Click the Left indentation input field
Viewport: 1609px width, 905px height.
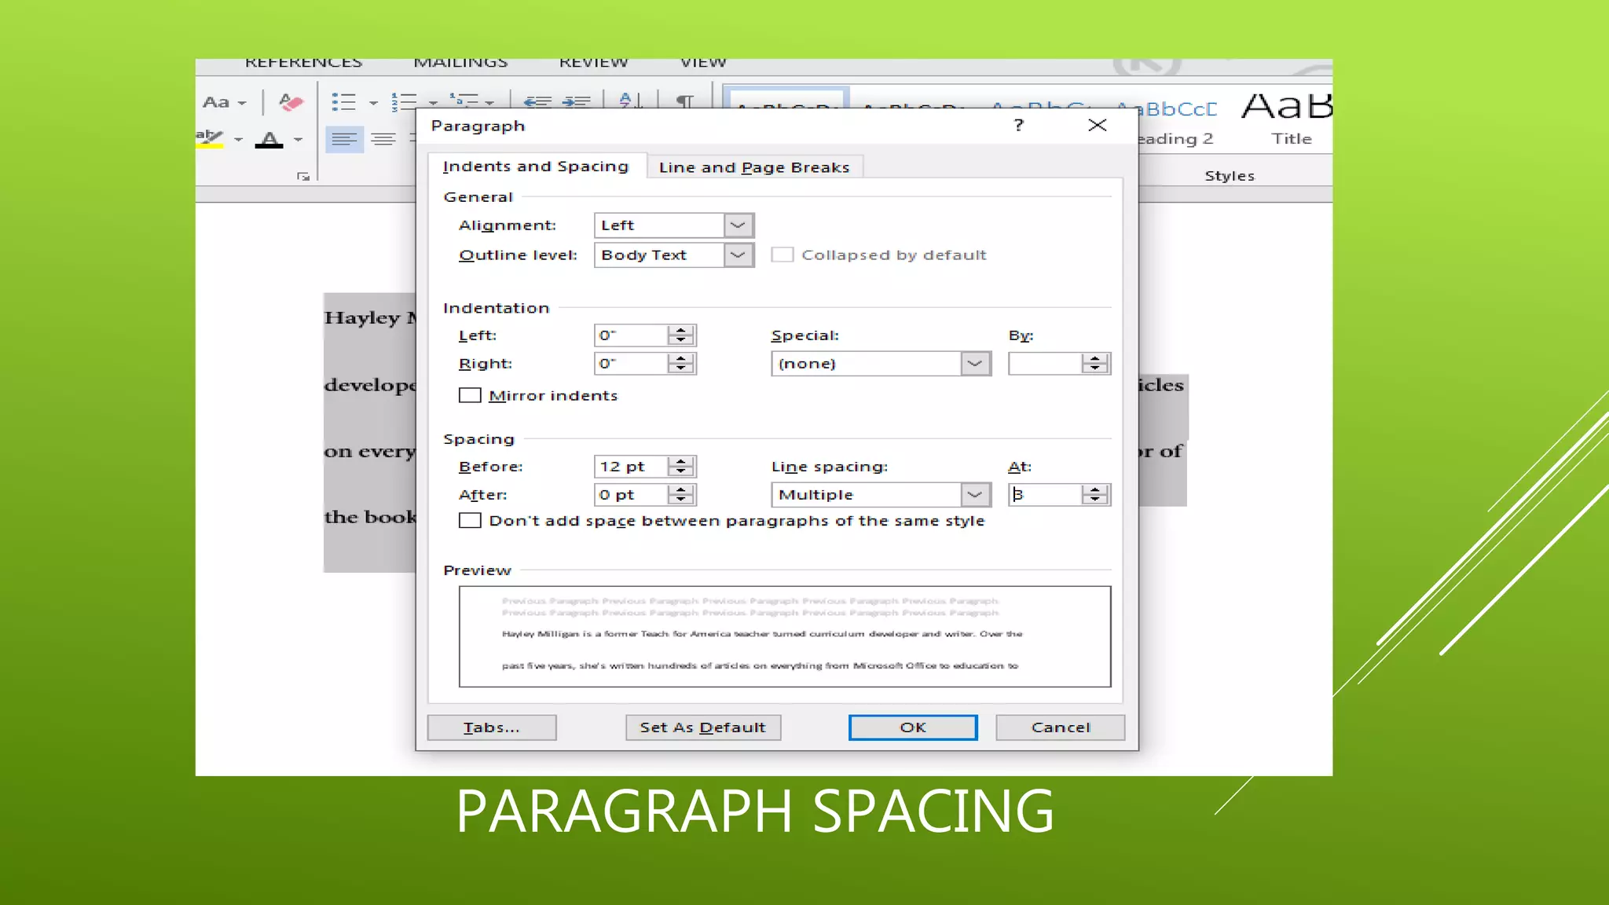632,335
